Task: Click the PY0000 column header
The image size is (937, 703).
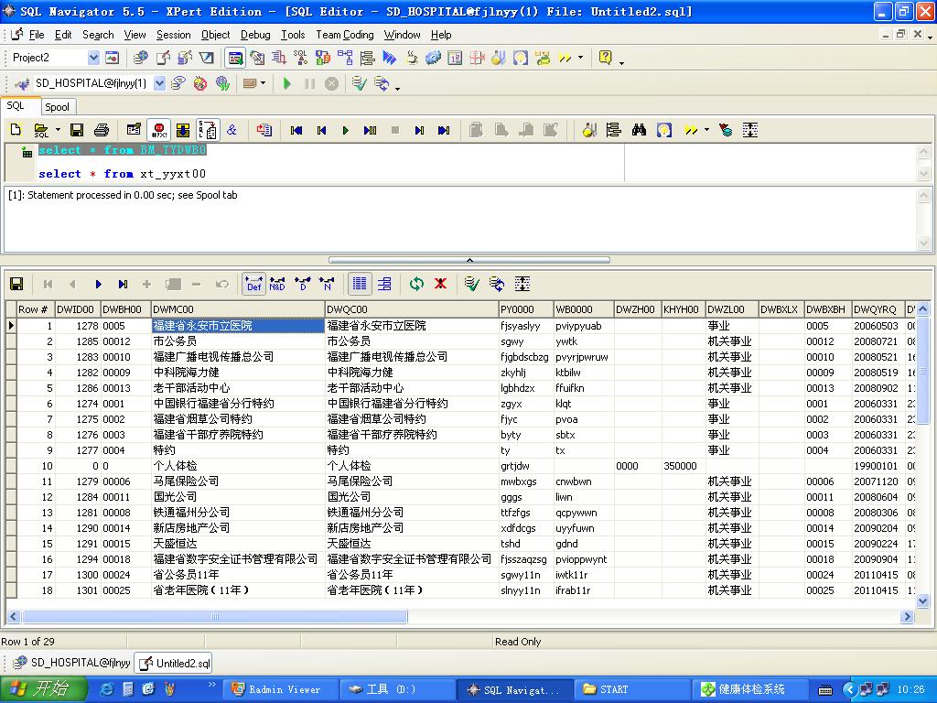Action: pos(526,309)
